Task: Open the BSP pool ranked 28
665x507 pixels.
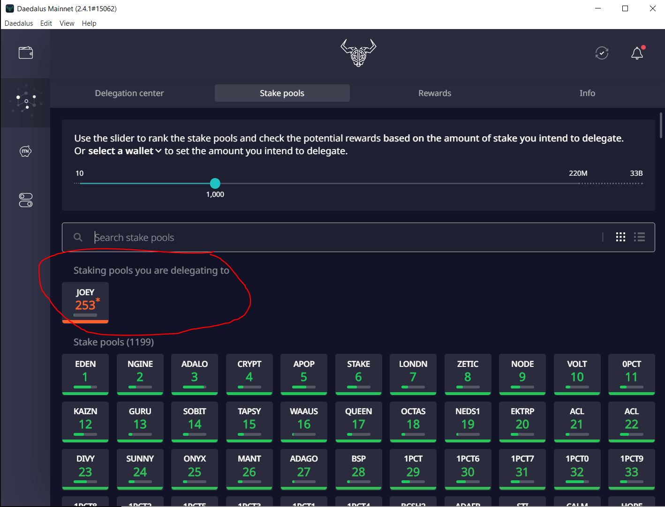Action: click(358, 470)
